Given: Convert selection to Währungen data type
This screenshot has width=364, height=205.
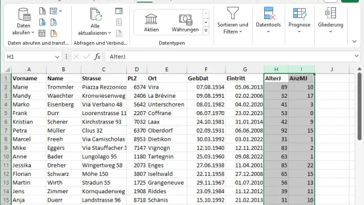Looking at the screenshot, I should point(185,22).
